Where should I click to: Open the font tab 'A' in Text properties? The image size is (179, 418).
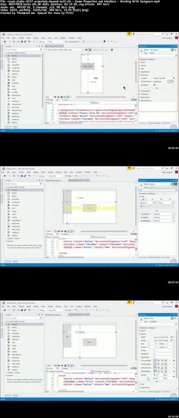[143, 199]
